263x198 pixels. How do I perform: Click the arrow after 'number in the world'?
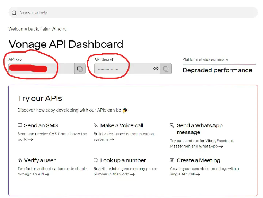click(x=133, y=174)
